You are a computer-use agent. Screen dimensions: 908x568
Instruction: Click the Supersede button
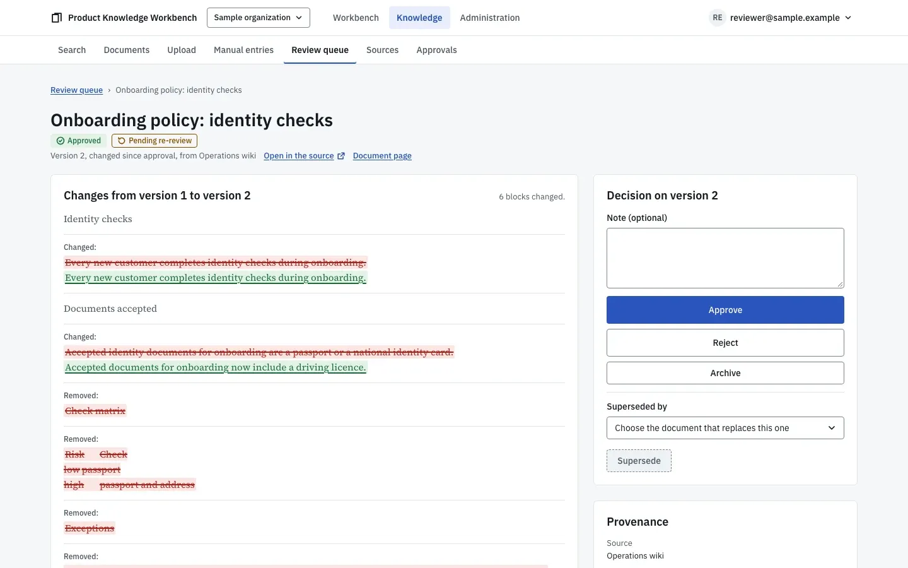pyautogui.click(x=639, y=461)
